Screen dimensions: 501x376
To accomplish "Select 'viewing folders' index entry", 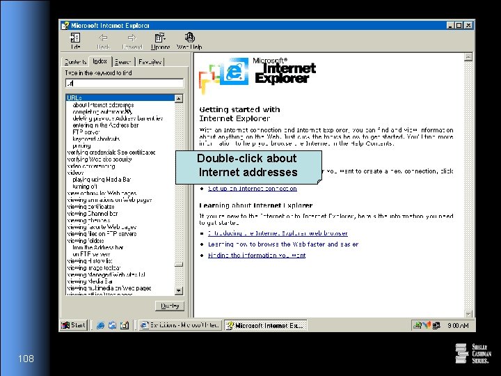I will tap(86, 241).
